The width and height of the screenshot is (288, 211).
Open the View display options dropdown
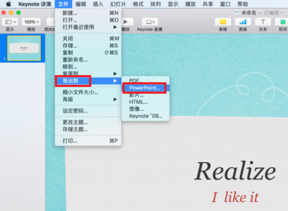coord(10,22)
